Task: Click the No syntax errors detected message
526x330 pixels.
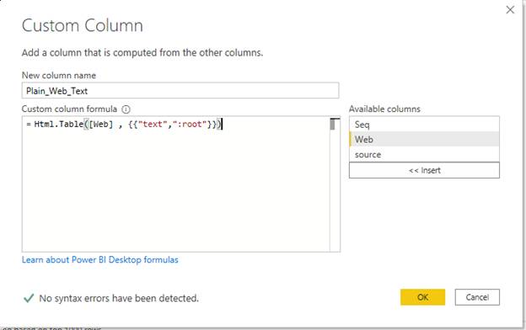Action: [119, 298]
